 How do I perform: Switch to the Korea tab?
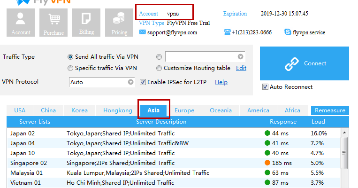[79, 110]
